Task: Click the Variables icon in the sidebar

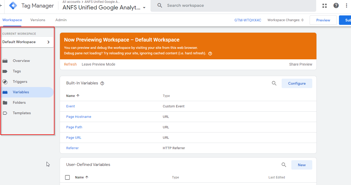Action: (x=5, y=92)
